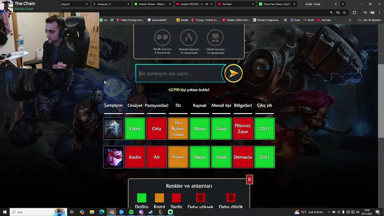384x216 pixels.
Task: Open the notification center icon
Action: coord(378,212)
